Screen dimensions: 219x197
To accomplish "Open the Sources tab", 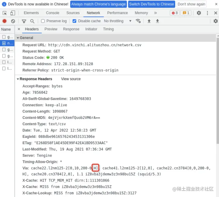I will pyautogui.click(x=73, y=13).
